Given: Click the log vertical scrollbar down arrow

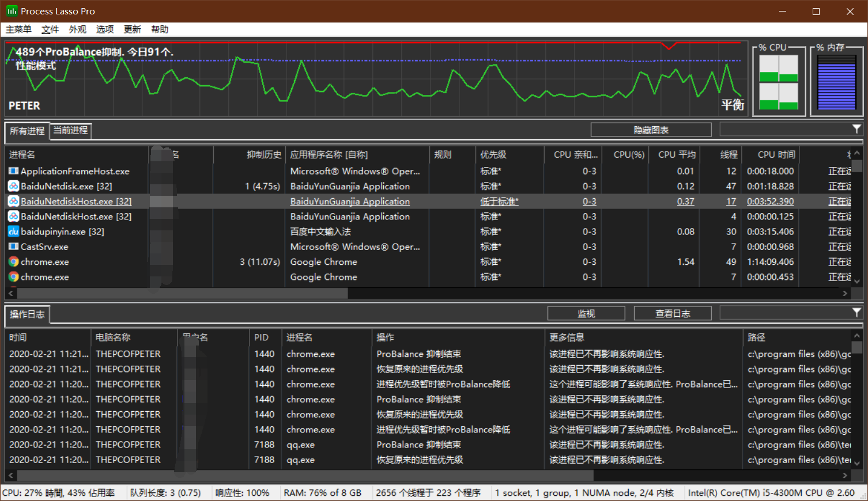Looking at the screenshot, I should pyautogui.click(x=856, y=463).
